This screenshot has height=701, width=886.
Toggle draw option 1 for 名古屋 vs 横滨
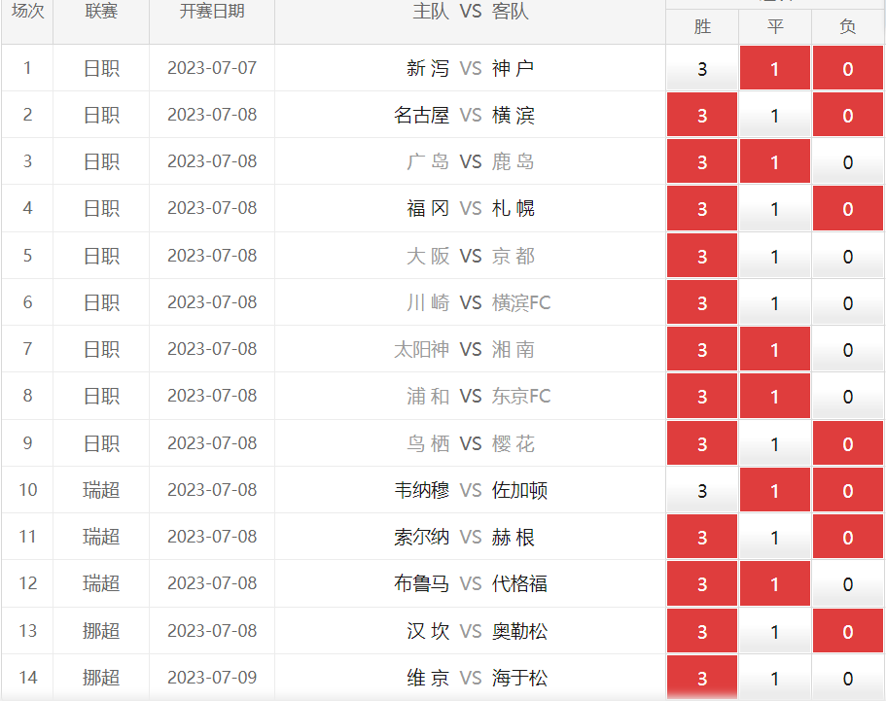click(775, 116)
